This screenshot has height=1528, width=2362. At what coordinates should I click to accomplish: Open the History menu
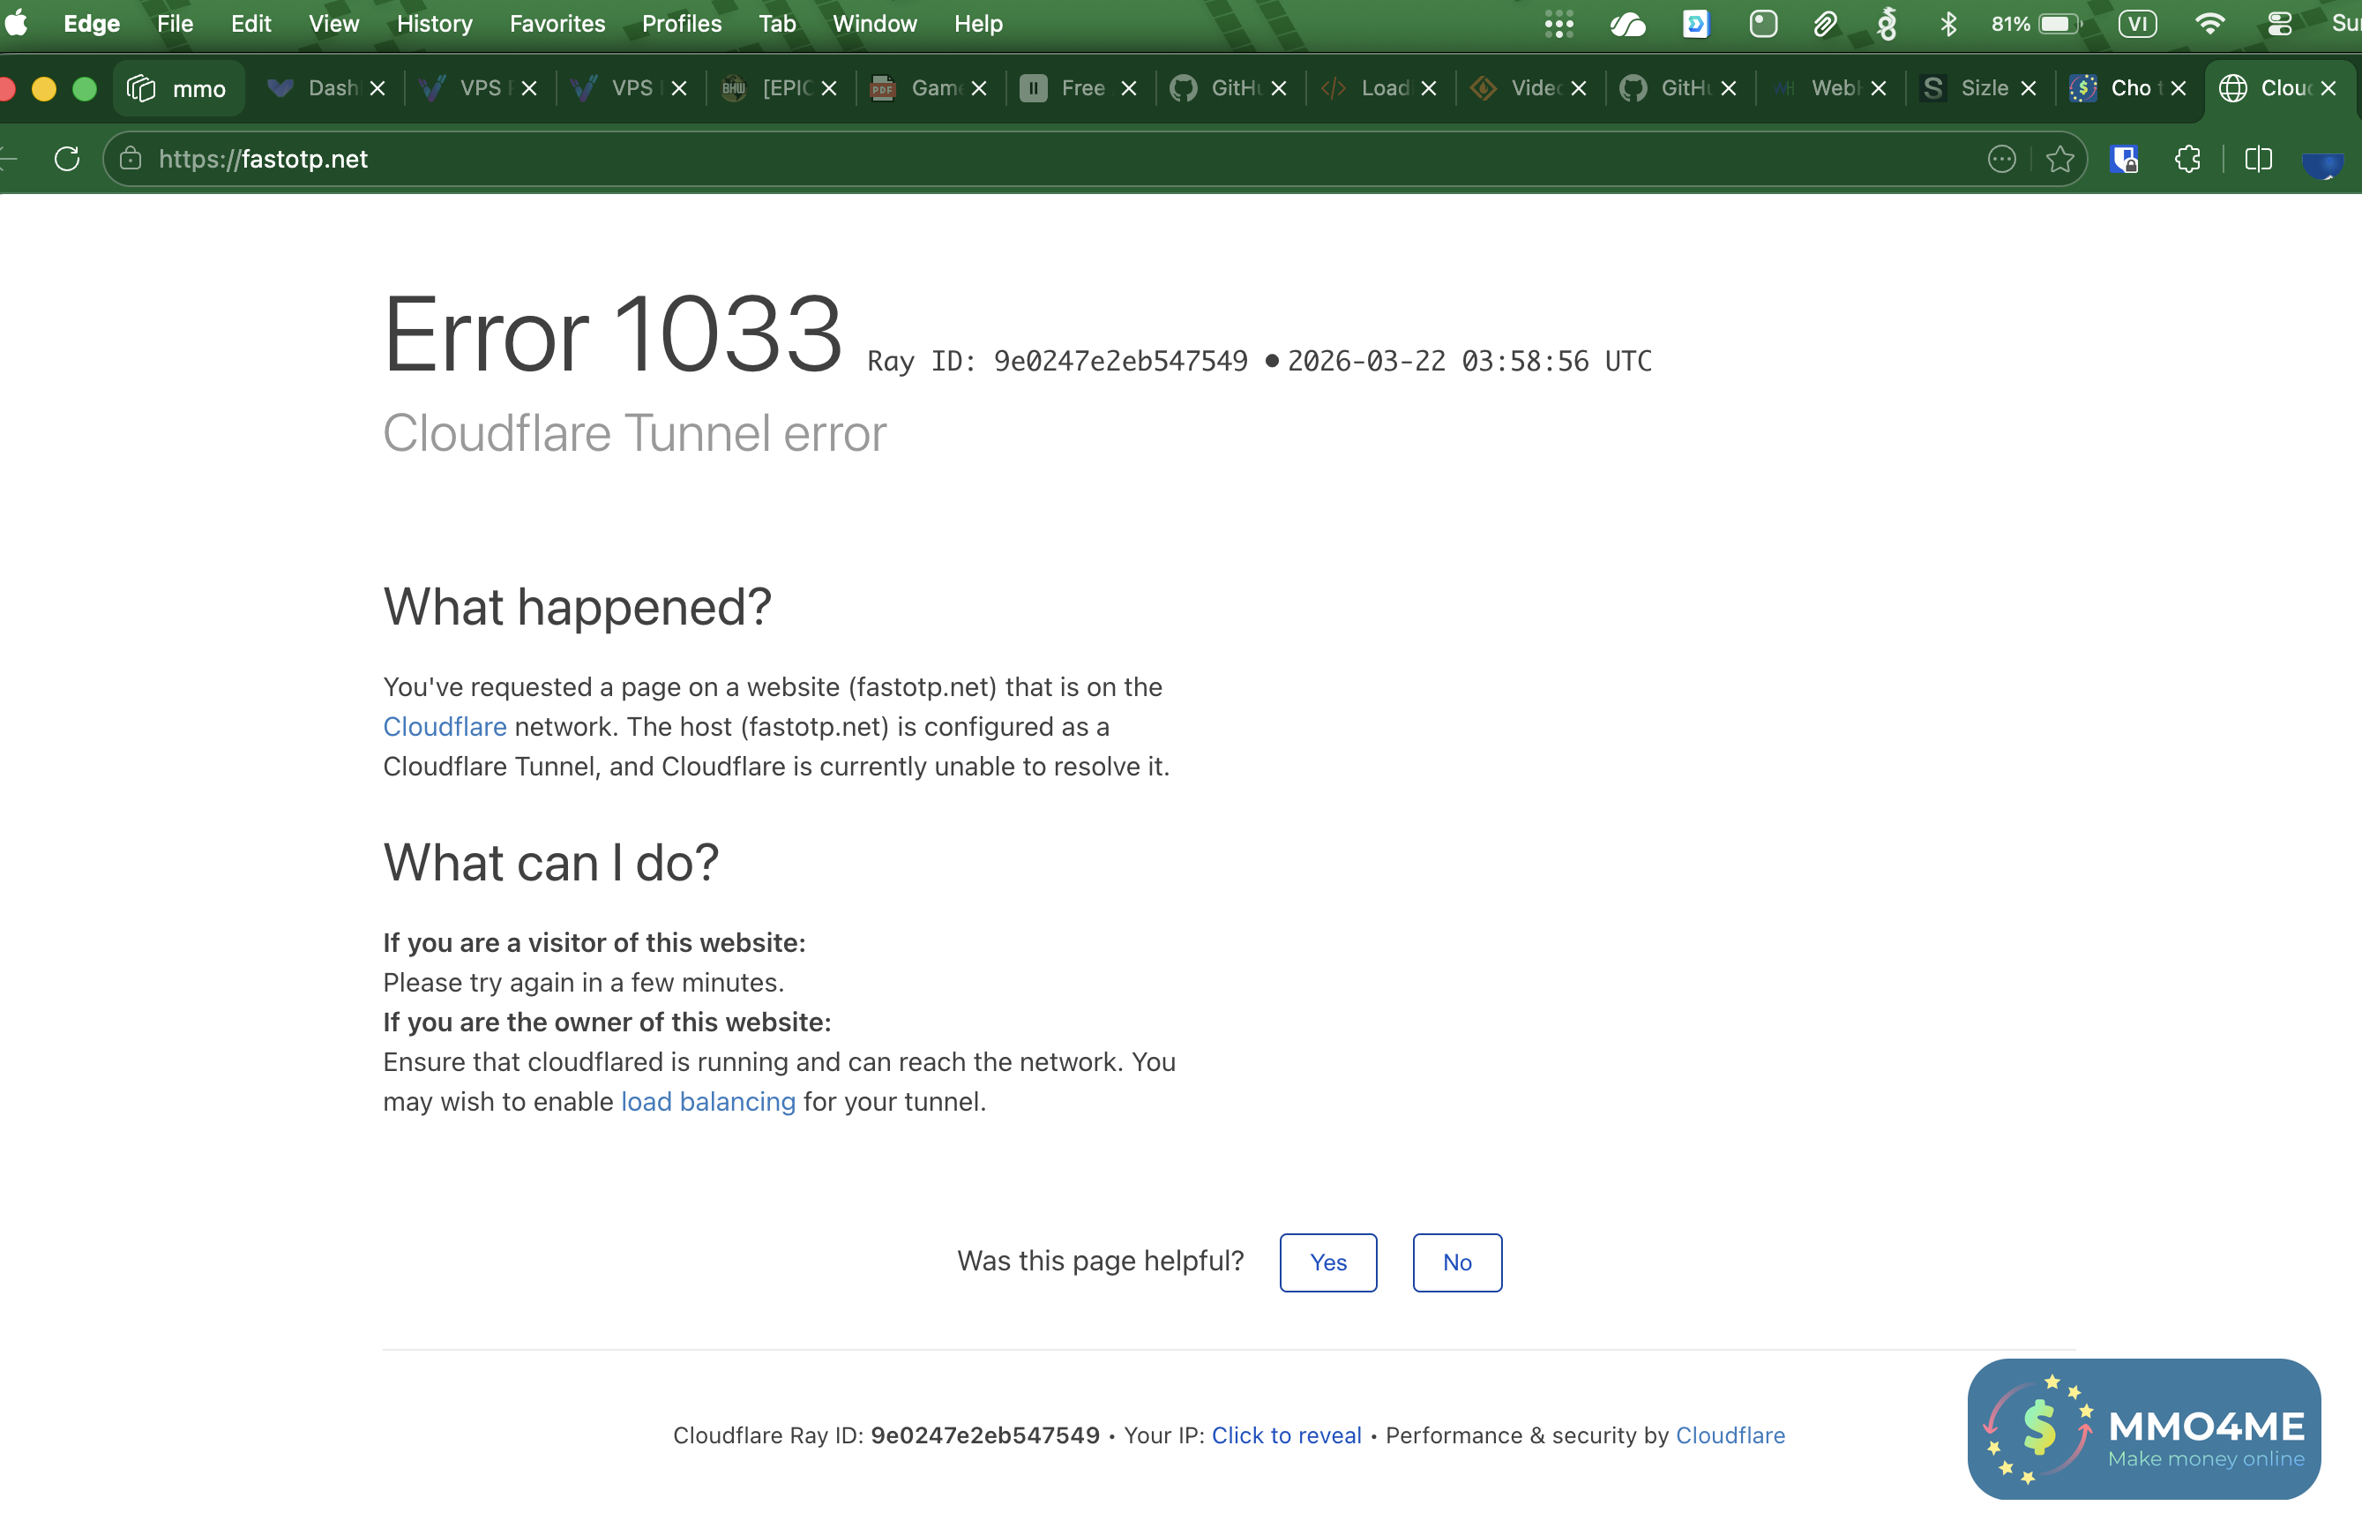[x=435, y=23]
